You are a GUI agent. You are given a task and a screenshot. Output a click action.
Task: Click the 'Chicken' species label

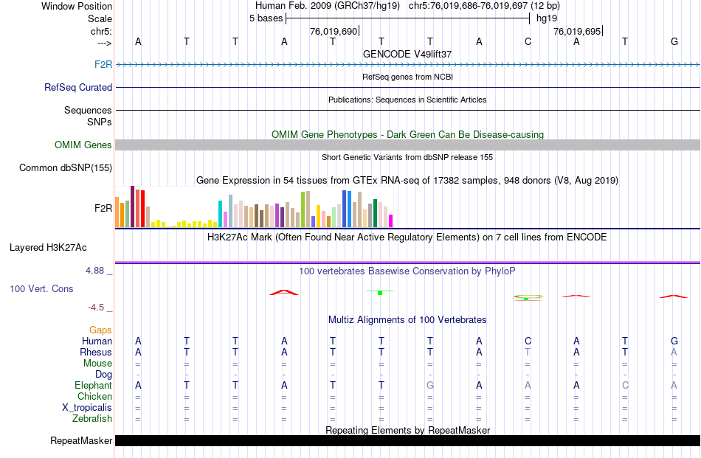pos(94,396)
